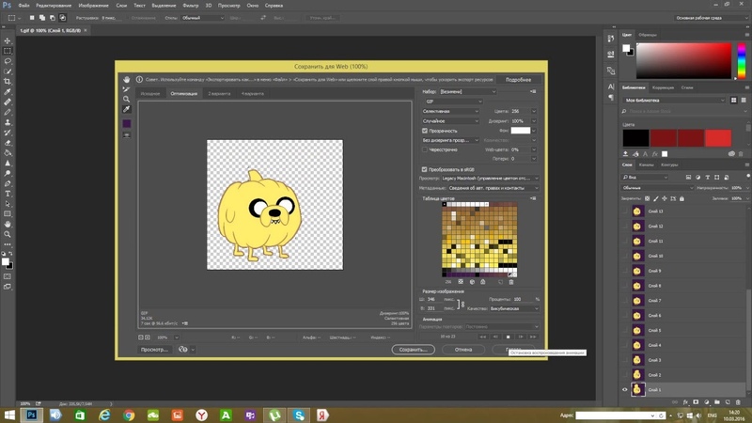This screenshot has width=752, height=423.
Task: Select the Type tool in Photoshop toolbar
Action: (x=8, y=194)
